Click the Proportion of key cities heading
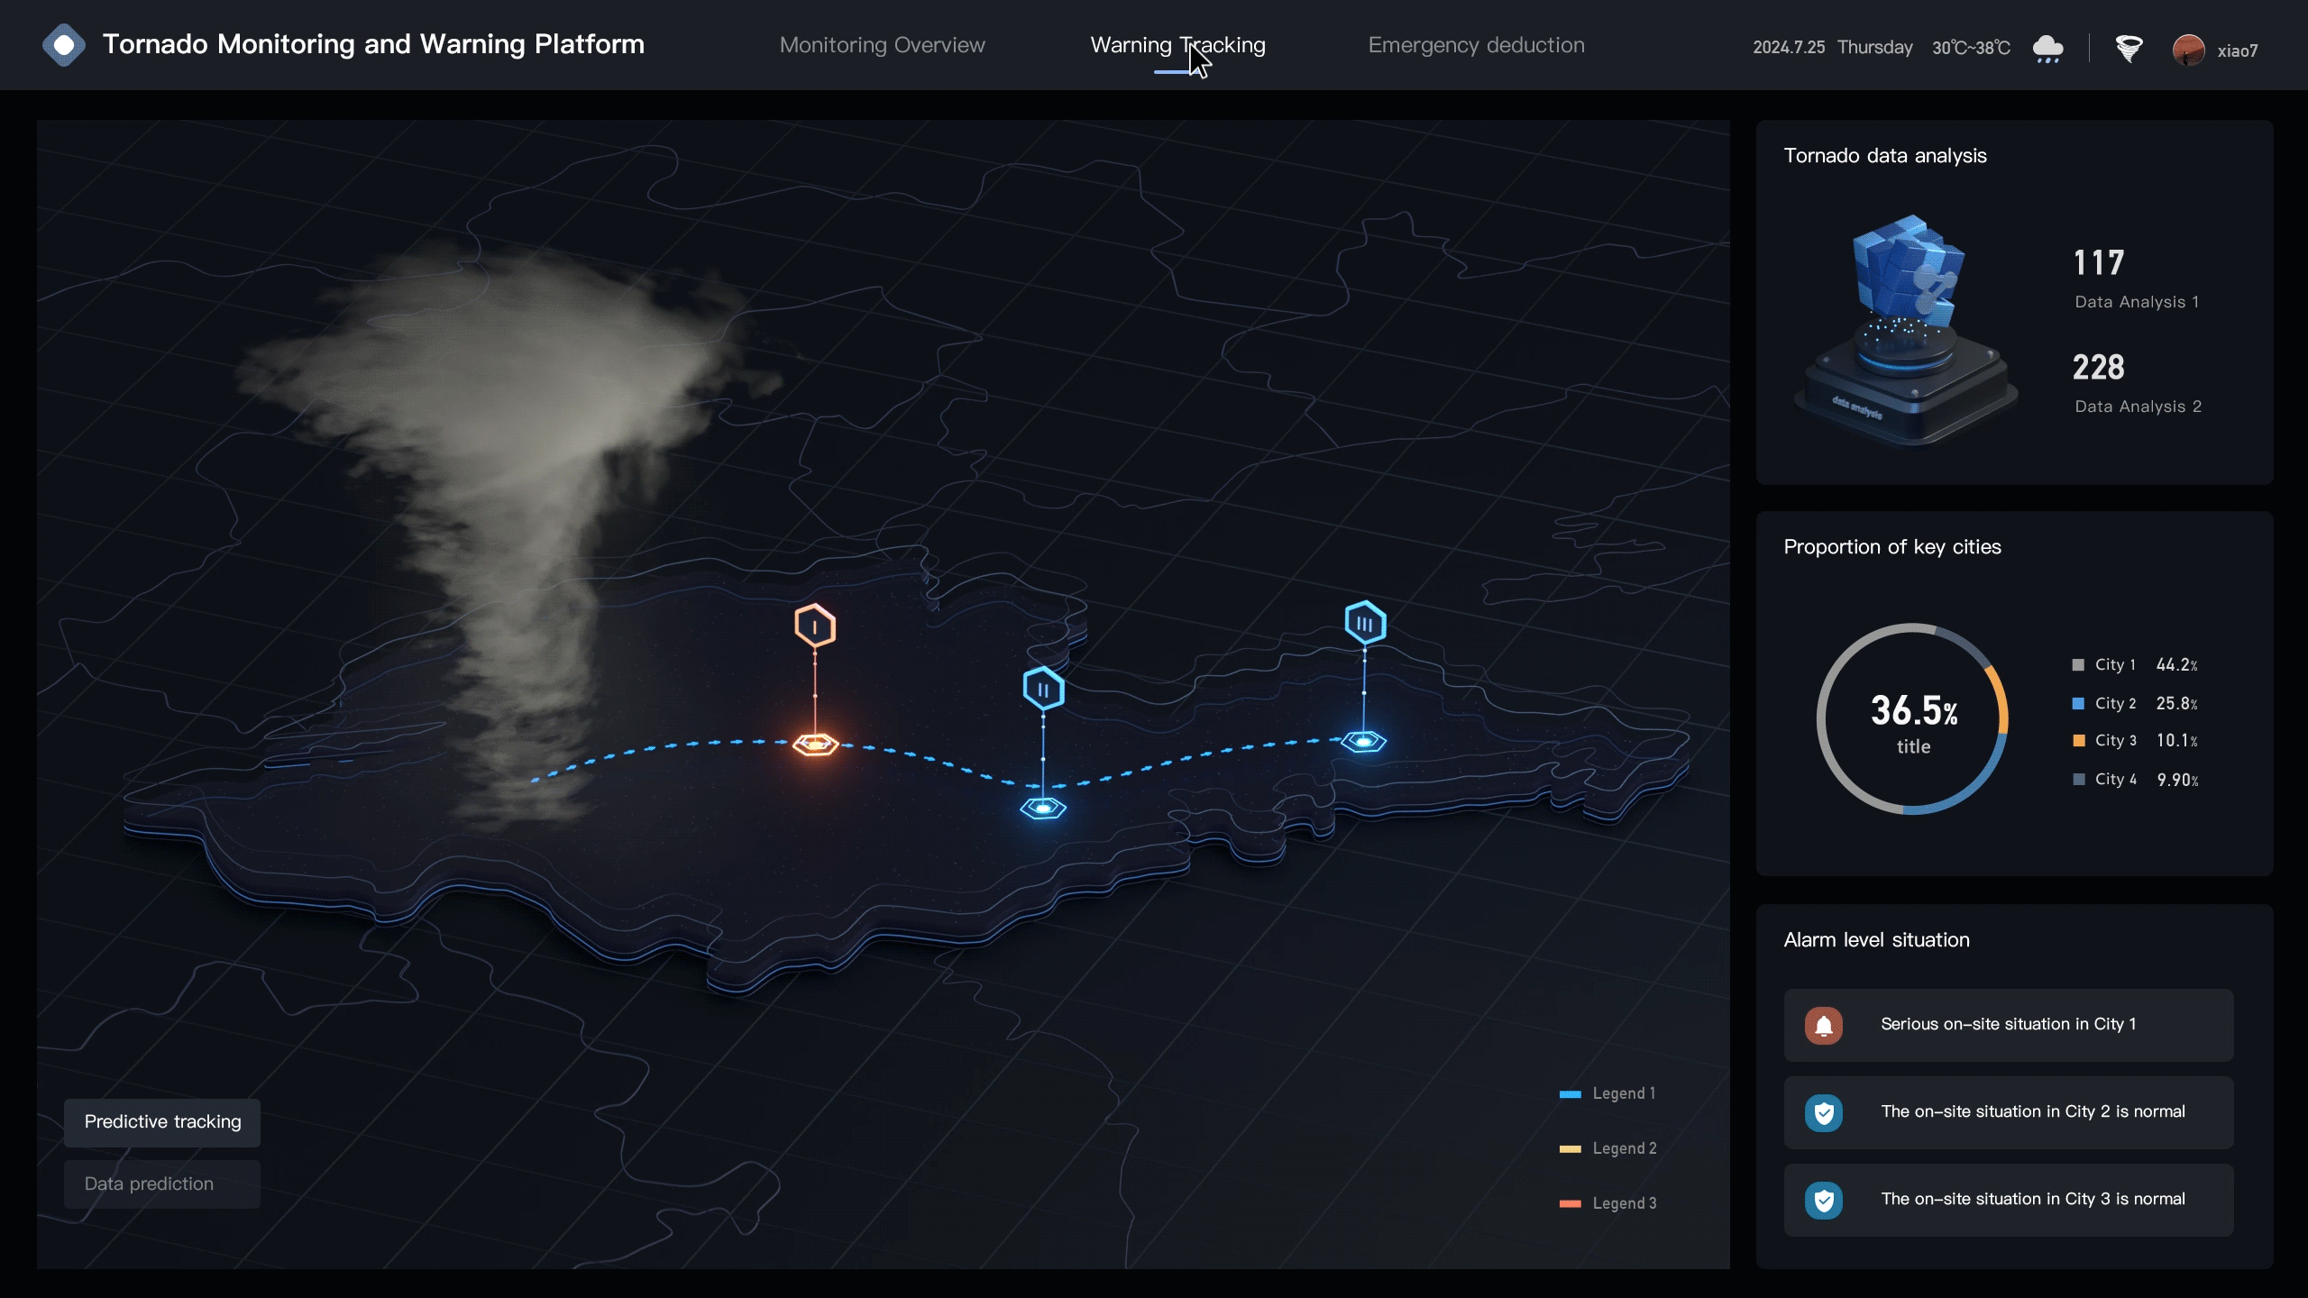2308x1298 pixels. pyautogui.click(x=1892, y=547)
